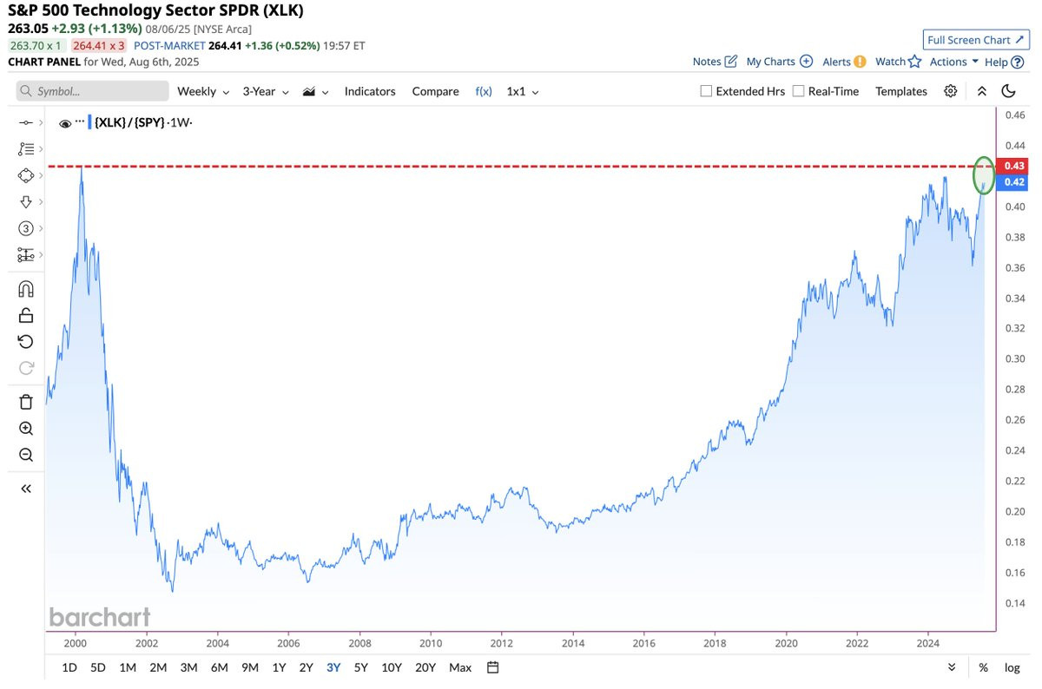Select the 9M range tab
This screenshot has height=689, width=1042.
click(250, 667)
